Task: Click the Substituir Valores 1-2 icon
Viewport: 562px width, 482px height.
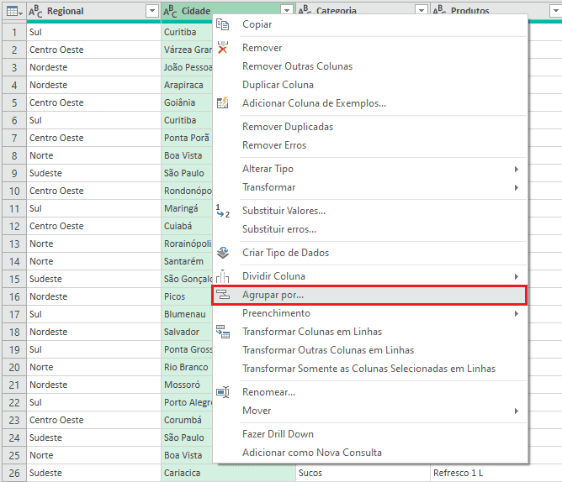Action: (223, 211)
